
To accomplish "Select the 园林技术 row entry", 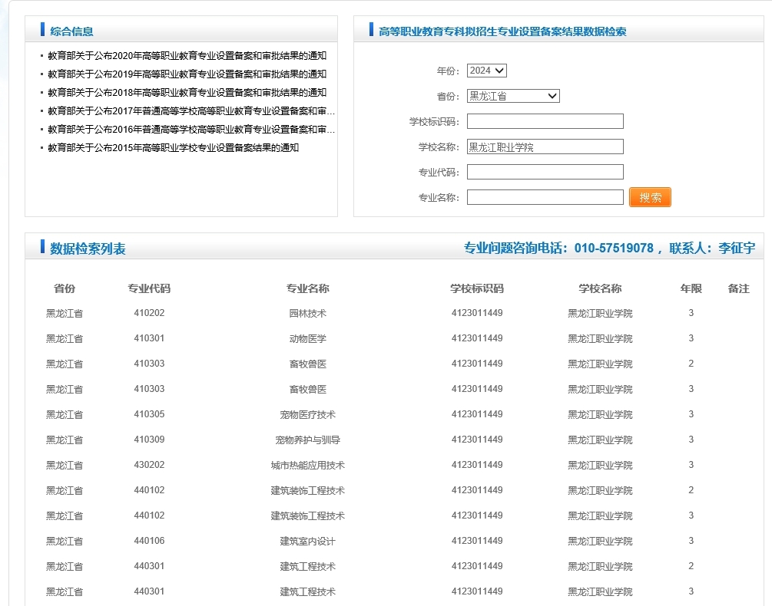I will point(307,313).
